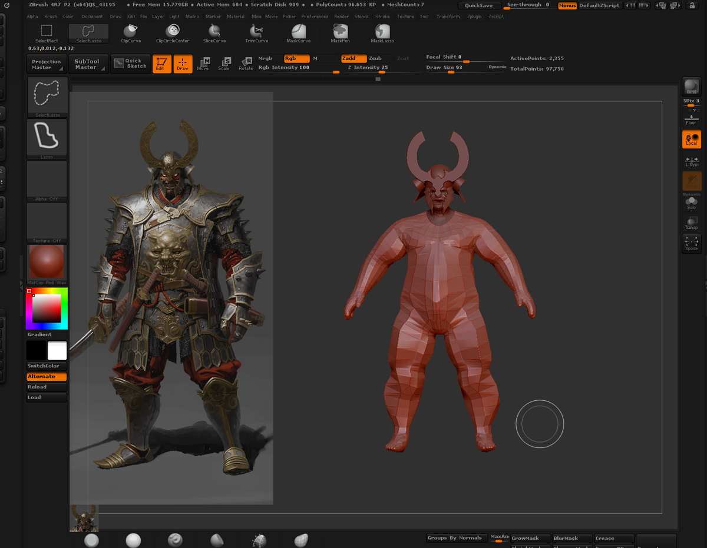707x548 pixels.
Task: Open the Alpha Off picker
Action: pyautogui.click(x=47, y=181)
